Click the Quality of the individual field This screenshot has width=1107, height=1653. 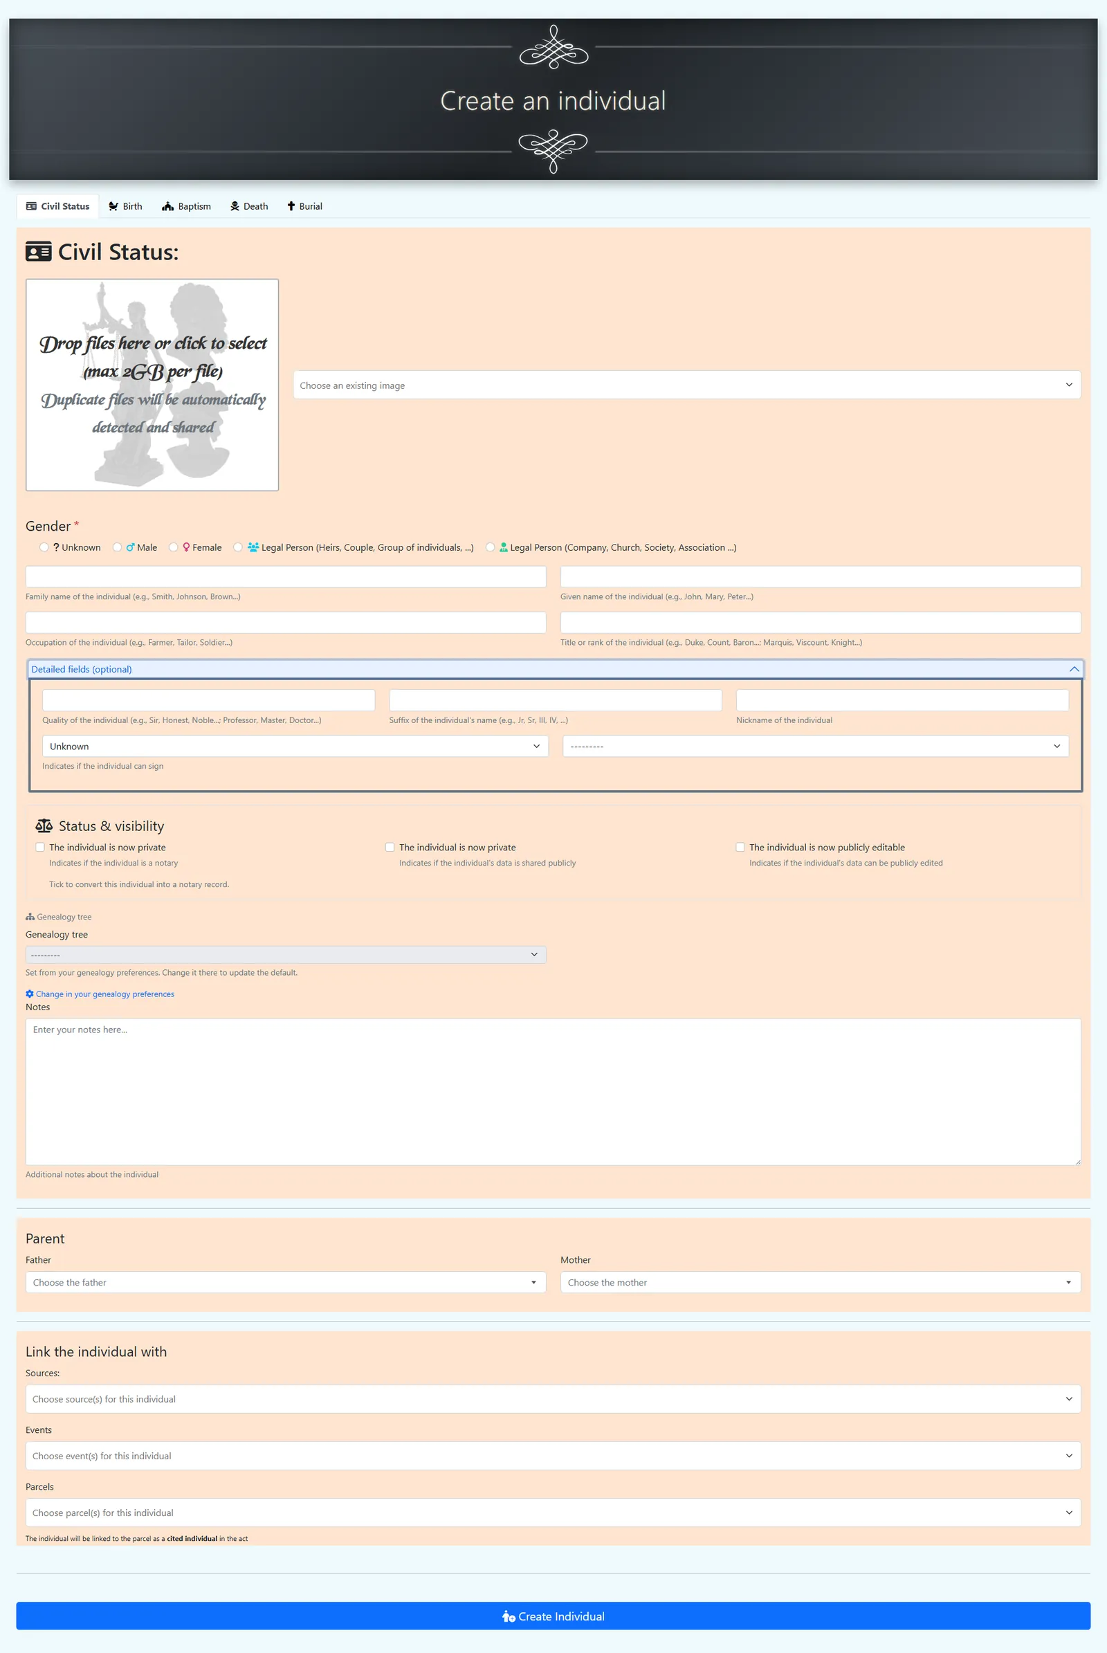[x=208, y=700]
